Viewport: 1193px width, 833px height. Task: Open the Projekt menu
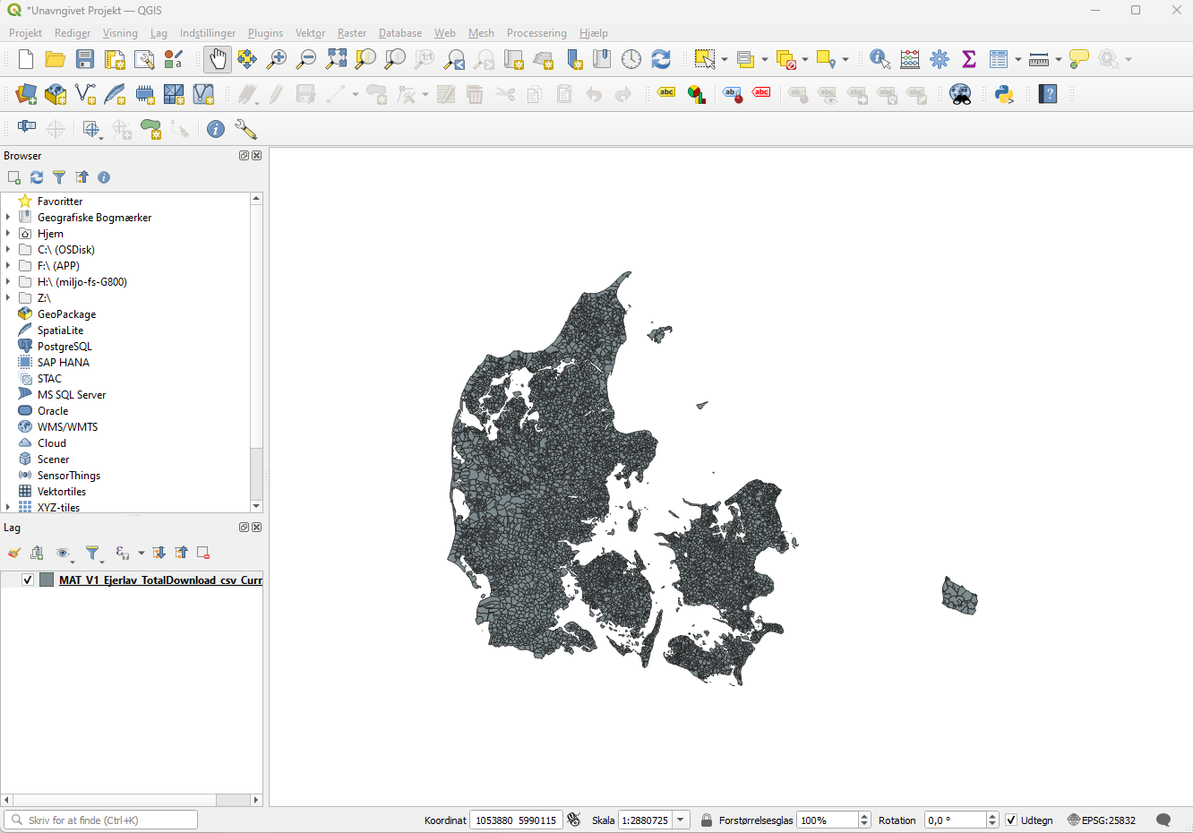[x=25, y=33]
